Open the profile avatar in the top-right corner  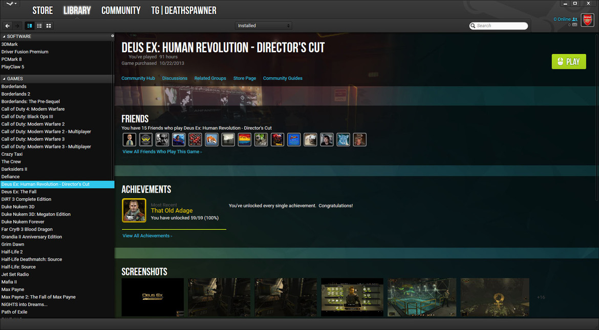587,20
